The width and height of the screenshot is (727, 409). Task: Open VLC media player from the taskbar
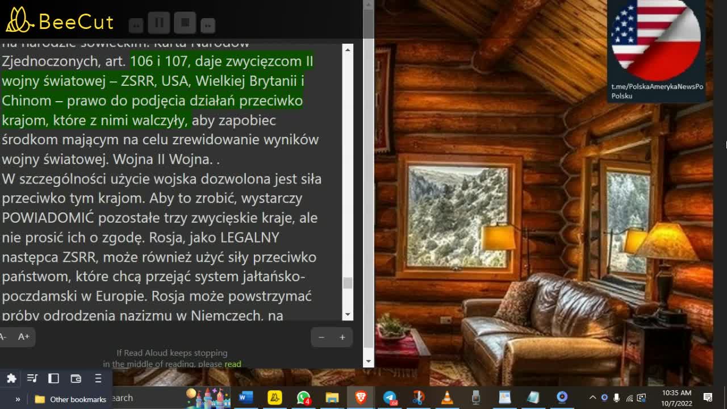click(447, 398)
